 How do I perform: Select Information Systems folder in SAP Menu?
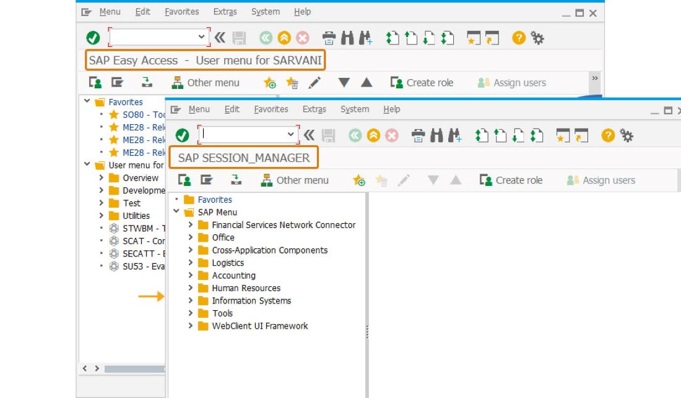251,300
